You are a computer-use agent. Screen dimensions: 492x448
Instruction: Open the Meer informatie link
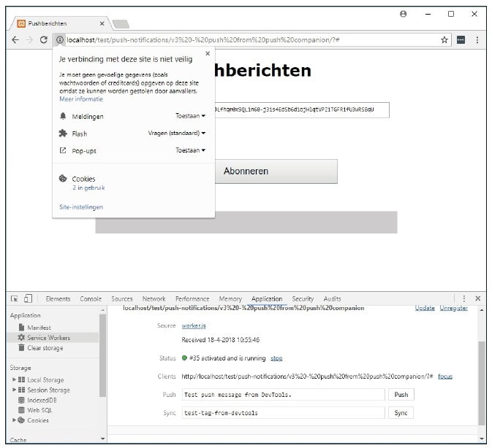(x=81, y=99)
